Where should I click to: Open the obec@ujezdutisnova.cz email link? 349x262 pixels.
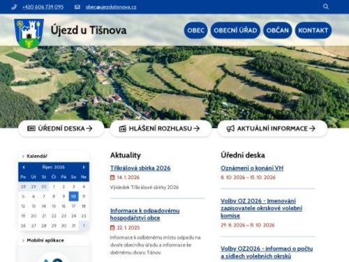pyautogui.click(x=111, y=7)
